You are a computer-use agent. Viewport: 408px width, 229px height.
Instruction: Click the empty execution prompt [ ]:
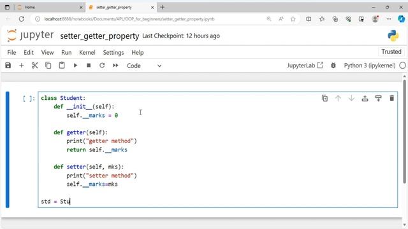[29, 99]
